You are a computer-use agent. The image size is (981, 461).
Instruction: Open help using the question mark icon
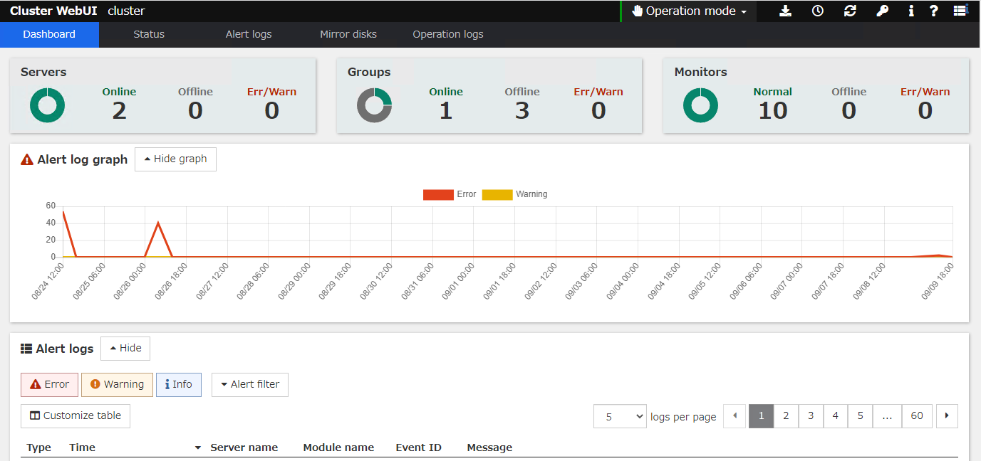[x=933, y=11]
